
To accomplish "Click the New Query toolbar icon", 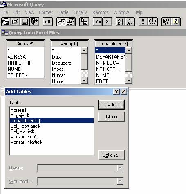I will [x=6, y=22].
